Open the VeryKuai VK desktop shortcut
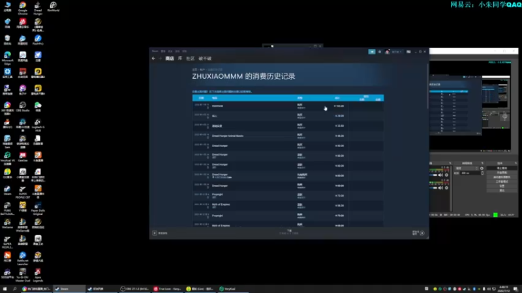Screen dimensions: 522x293 [x=7, y=158]
